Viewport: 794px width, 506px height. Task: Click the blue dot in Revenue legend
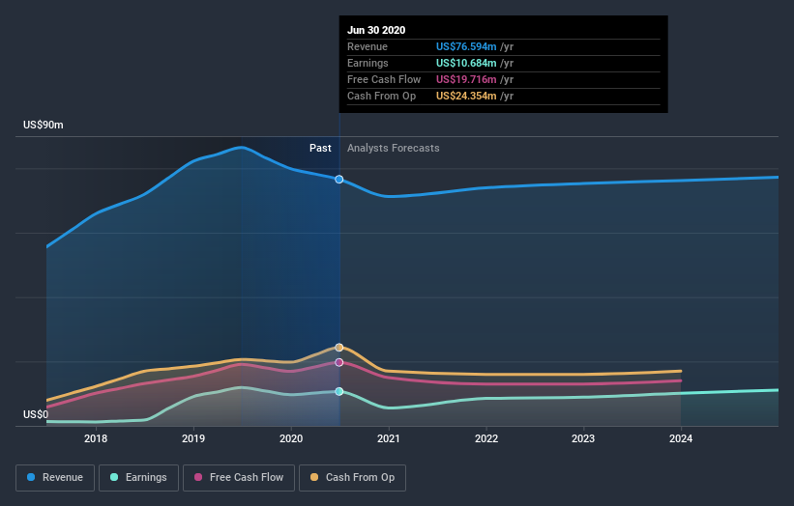point(31,477)
